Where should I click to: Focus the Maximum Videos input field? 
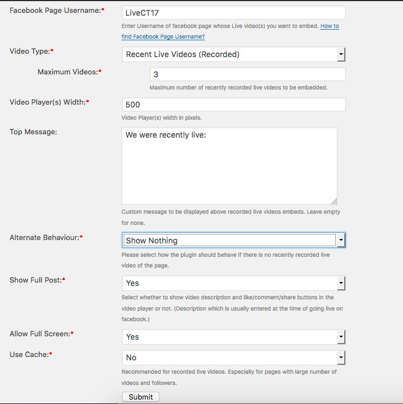pos(247,74)
